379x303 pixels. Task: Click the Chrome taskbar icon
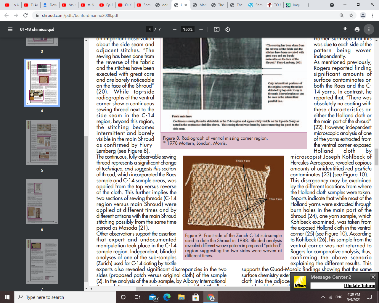[x=211, y=297]
